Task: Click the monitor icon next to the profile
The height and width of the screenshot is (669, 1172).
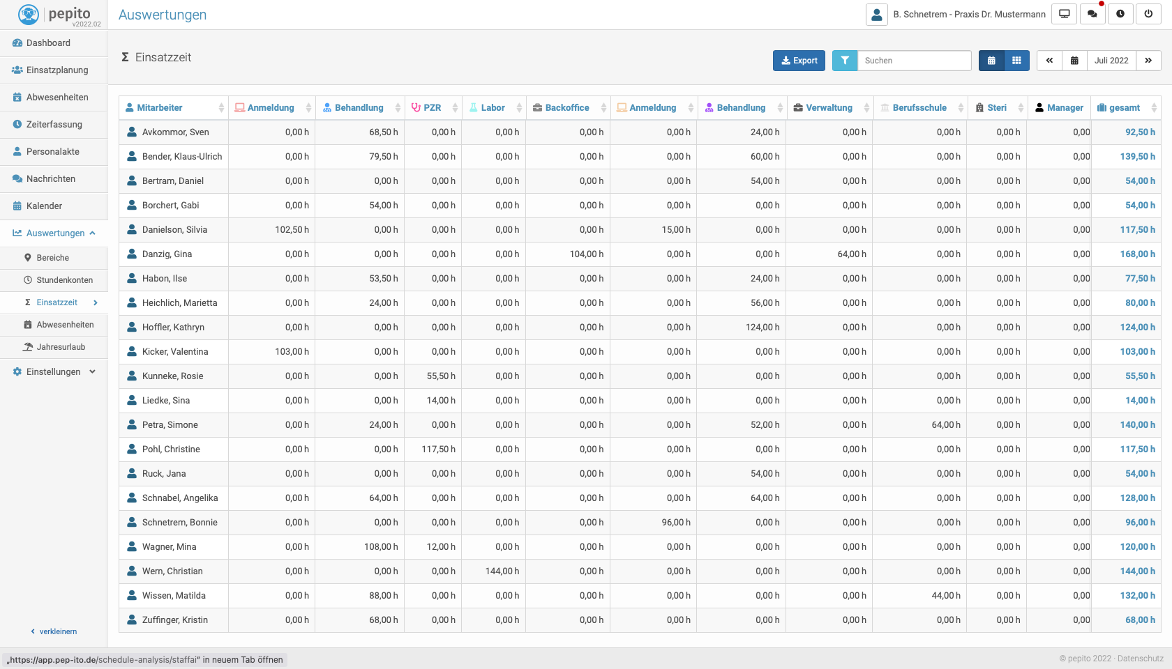Action: 1063,13
